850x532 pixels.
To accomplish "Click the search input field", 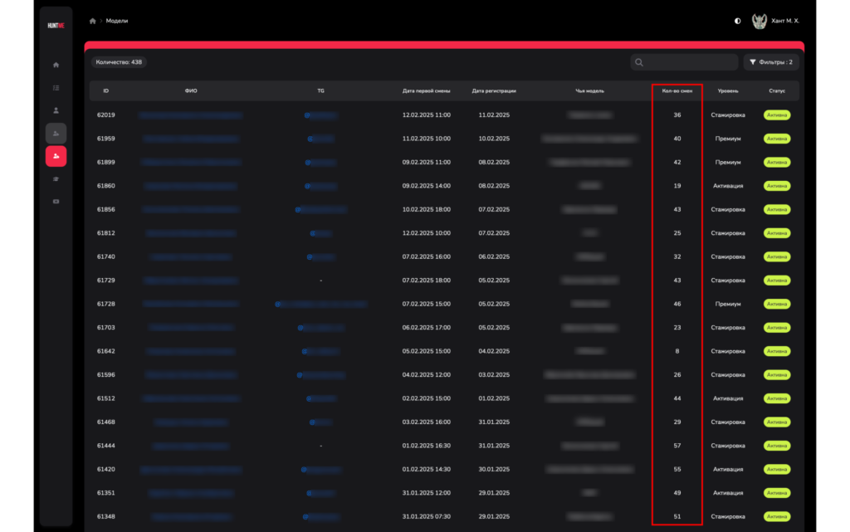I will click(x=685, y=62).
